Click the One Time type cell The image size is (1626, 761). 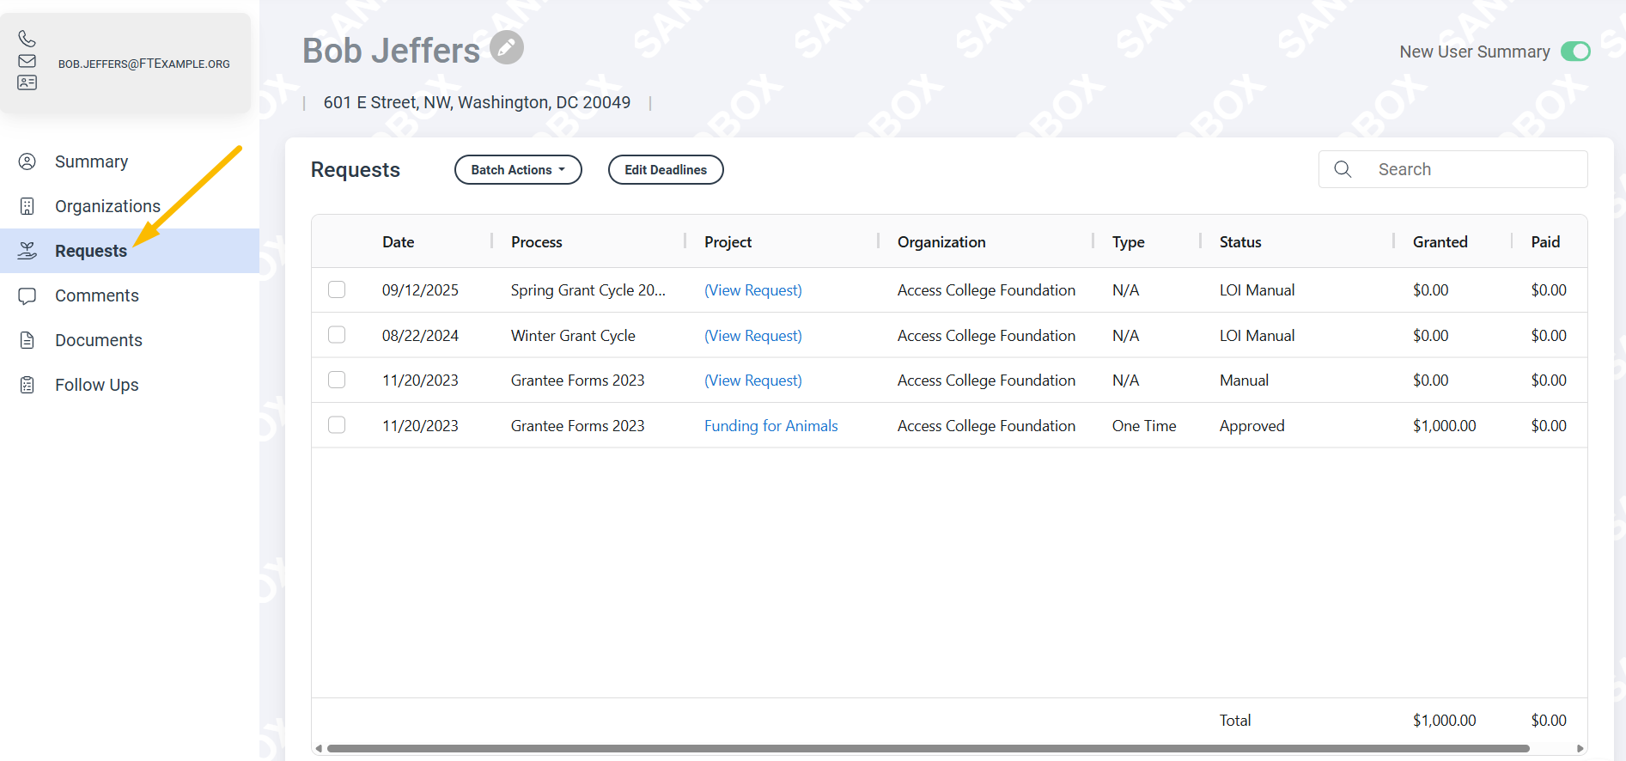pyautogui.click(x=1144, y=426)
